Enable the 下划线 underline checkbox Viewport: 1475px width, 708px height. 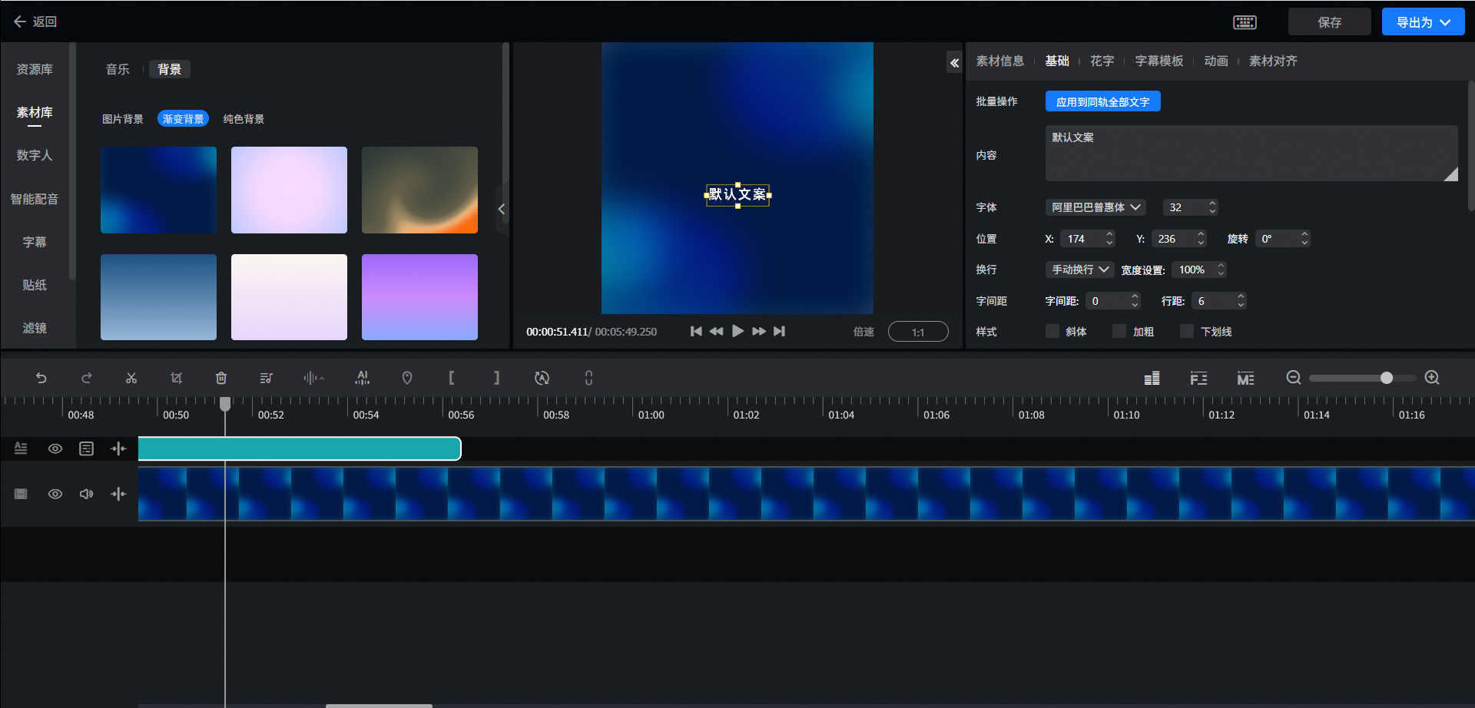point(1187,331)
